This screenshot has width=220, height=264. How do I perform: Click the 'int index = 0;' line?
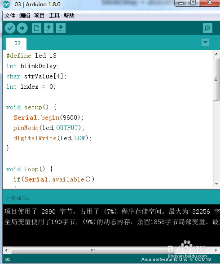31,87
